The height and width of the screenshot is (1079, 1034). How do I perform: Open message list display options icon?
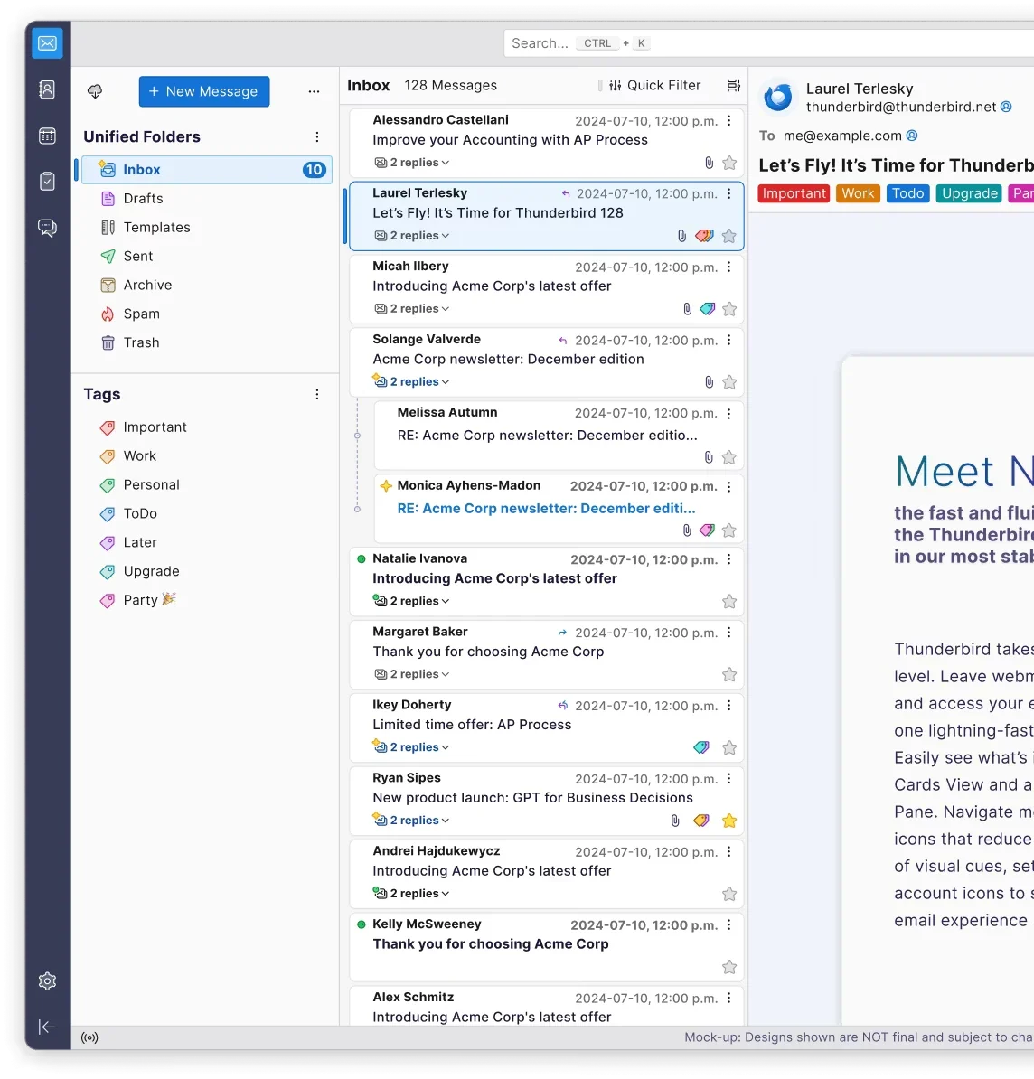[734, 85]
